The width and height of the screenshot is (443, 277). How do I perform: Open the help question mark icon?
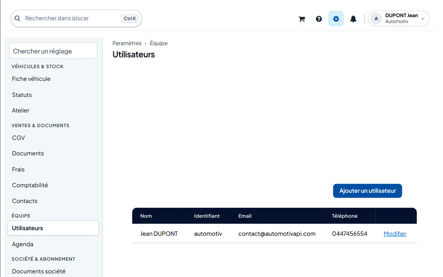(x=319, y=19)
